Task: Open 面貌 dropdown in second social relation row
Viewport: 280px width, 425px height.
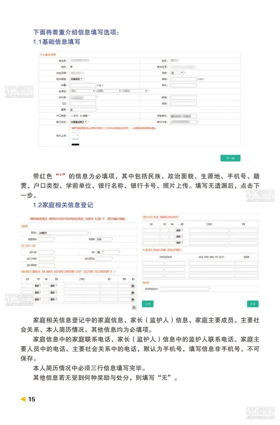Action: click(179, 237)
